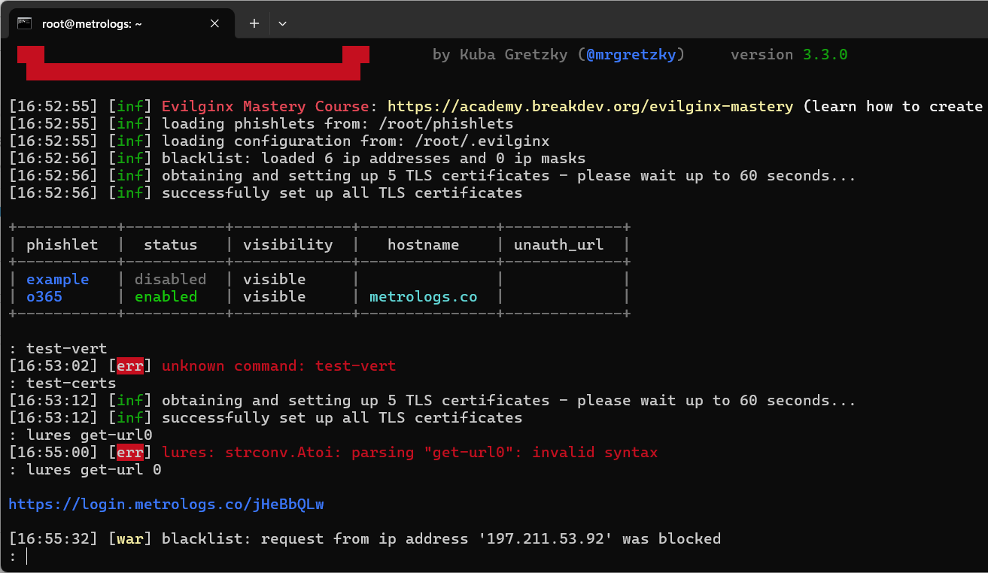The width and height of the screenshot is (988, 573).
Task: Click 'blacklist: loaded 6 ip addresses' line
Action: pyautogui.click(x=296, y=158)
